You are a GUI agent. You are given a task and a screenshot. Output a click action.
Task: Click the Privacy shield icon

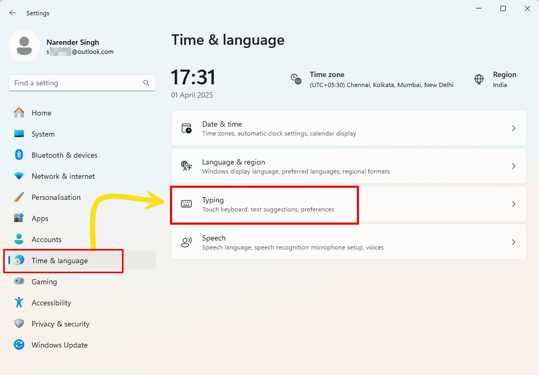tap(19, 323)
